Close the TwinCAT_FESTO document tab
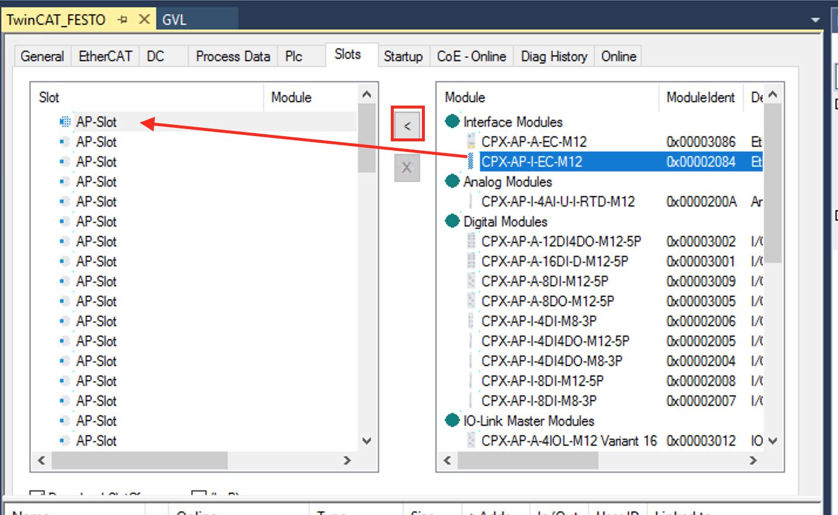This screenshot has height=515, width=838. click(x=144, y=19)
